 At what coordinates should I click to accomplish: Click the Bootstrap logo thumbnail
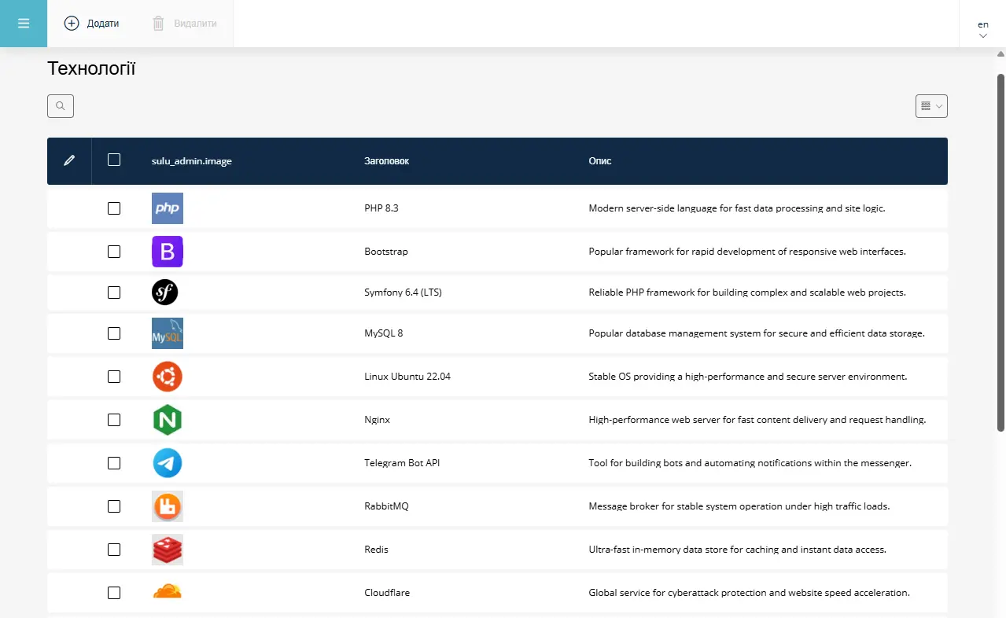click(168, 252)
